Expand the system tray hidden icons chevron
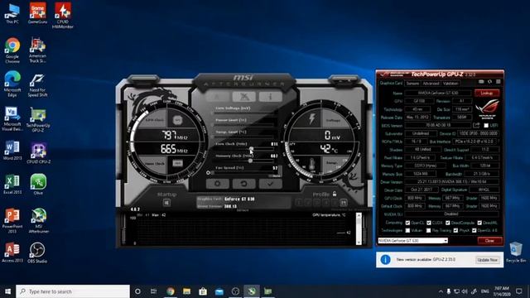The image size is (530, 298). coord(441,291)
